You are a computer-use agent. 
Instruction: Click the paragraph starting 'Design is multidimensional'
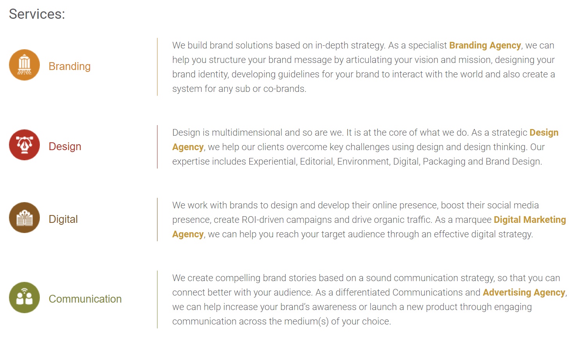[x=365, y=147]
